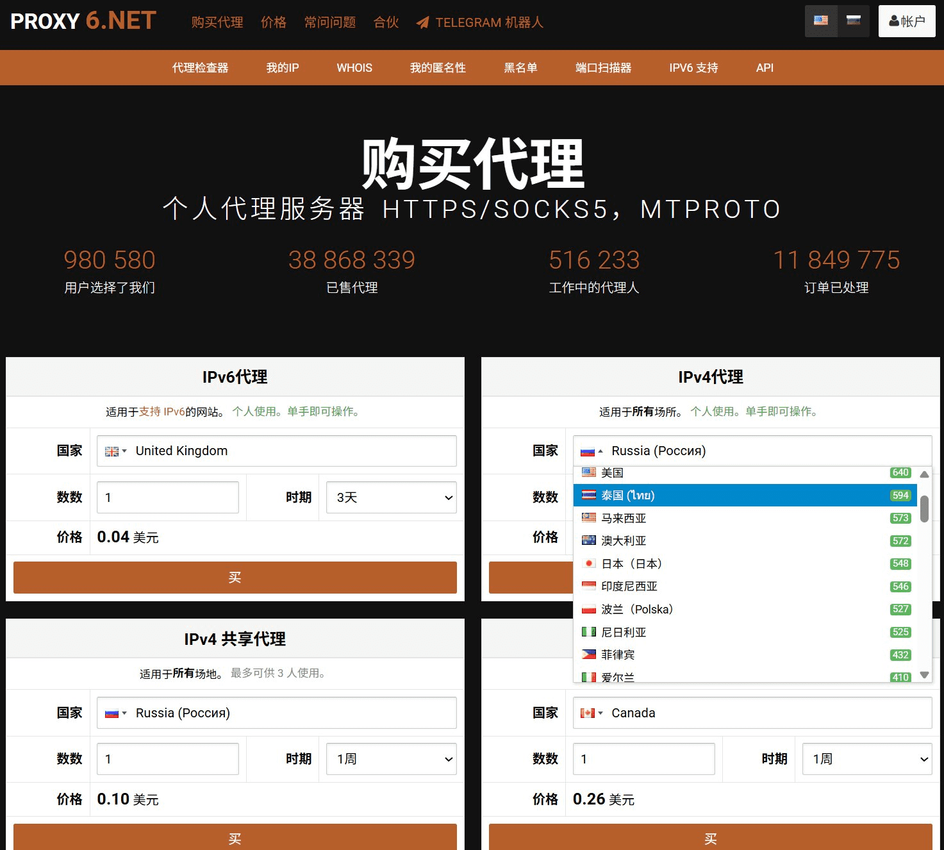
Task: Open the 我的IP tool tab
Action: point(283,68)
